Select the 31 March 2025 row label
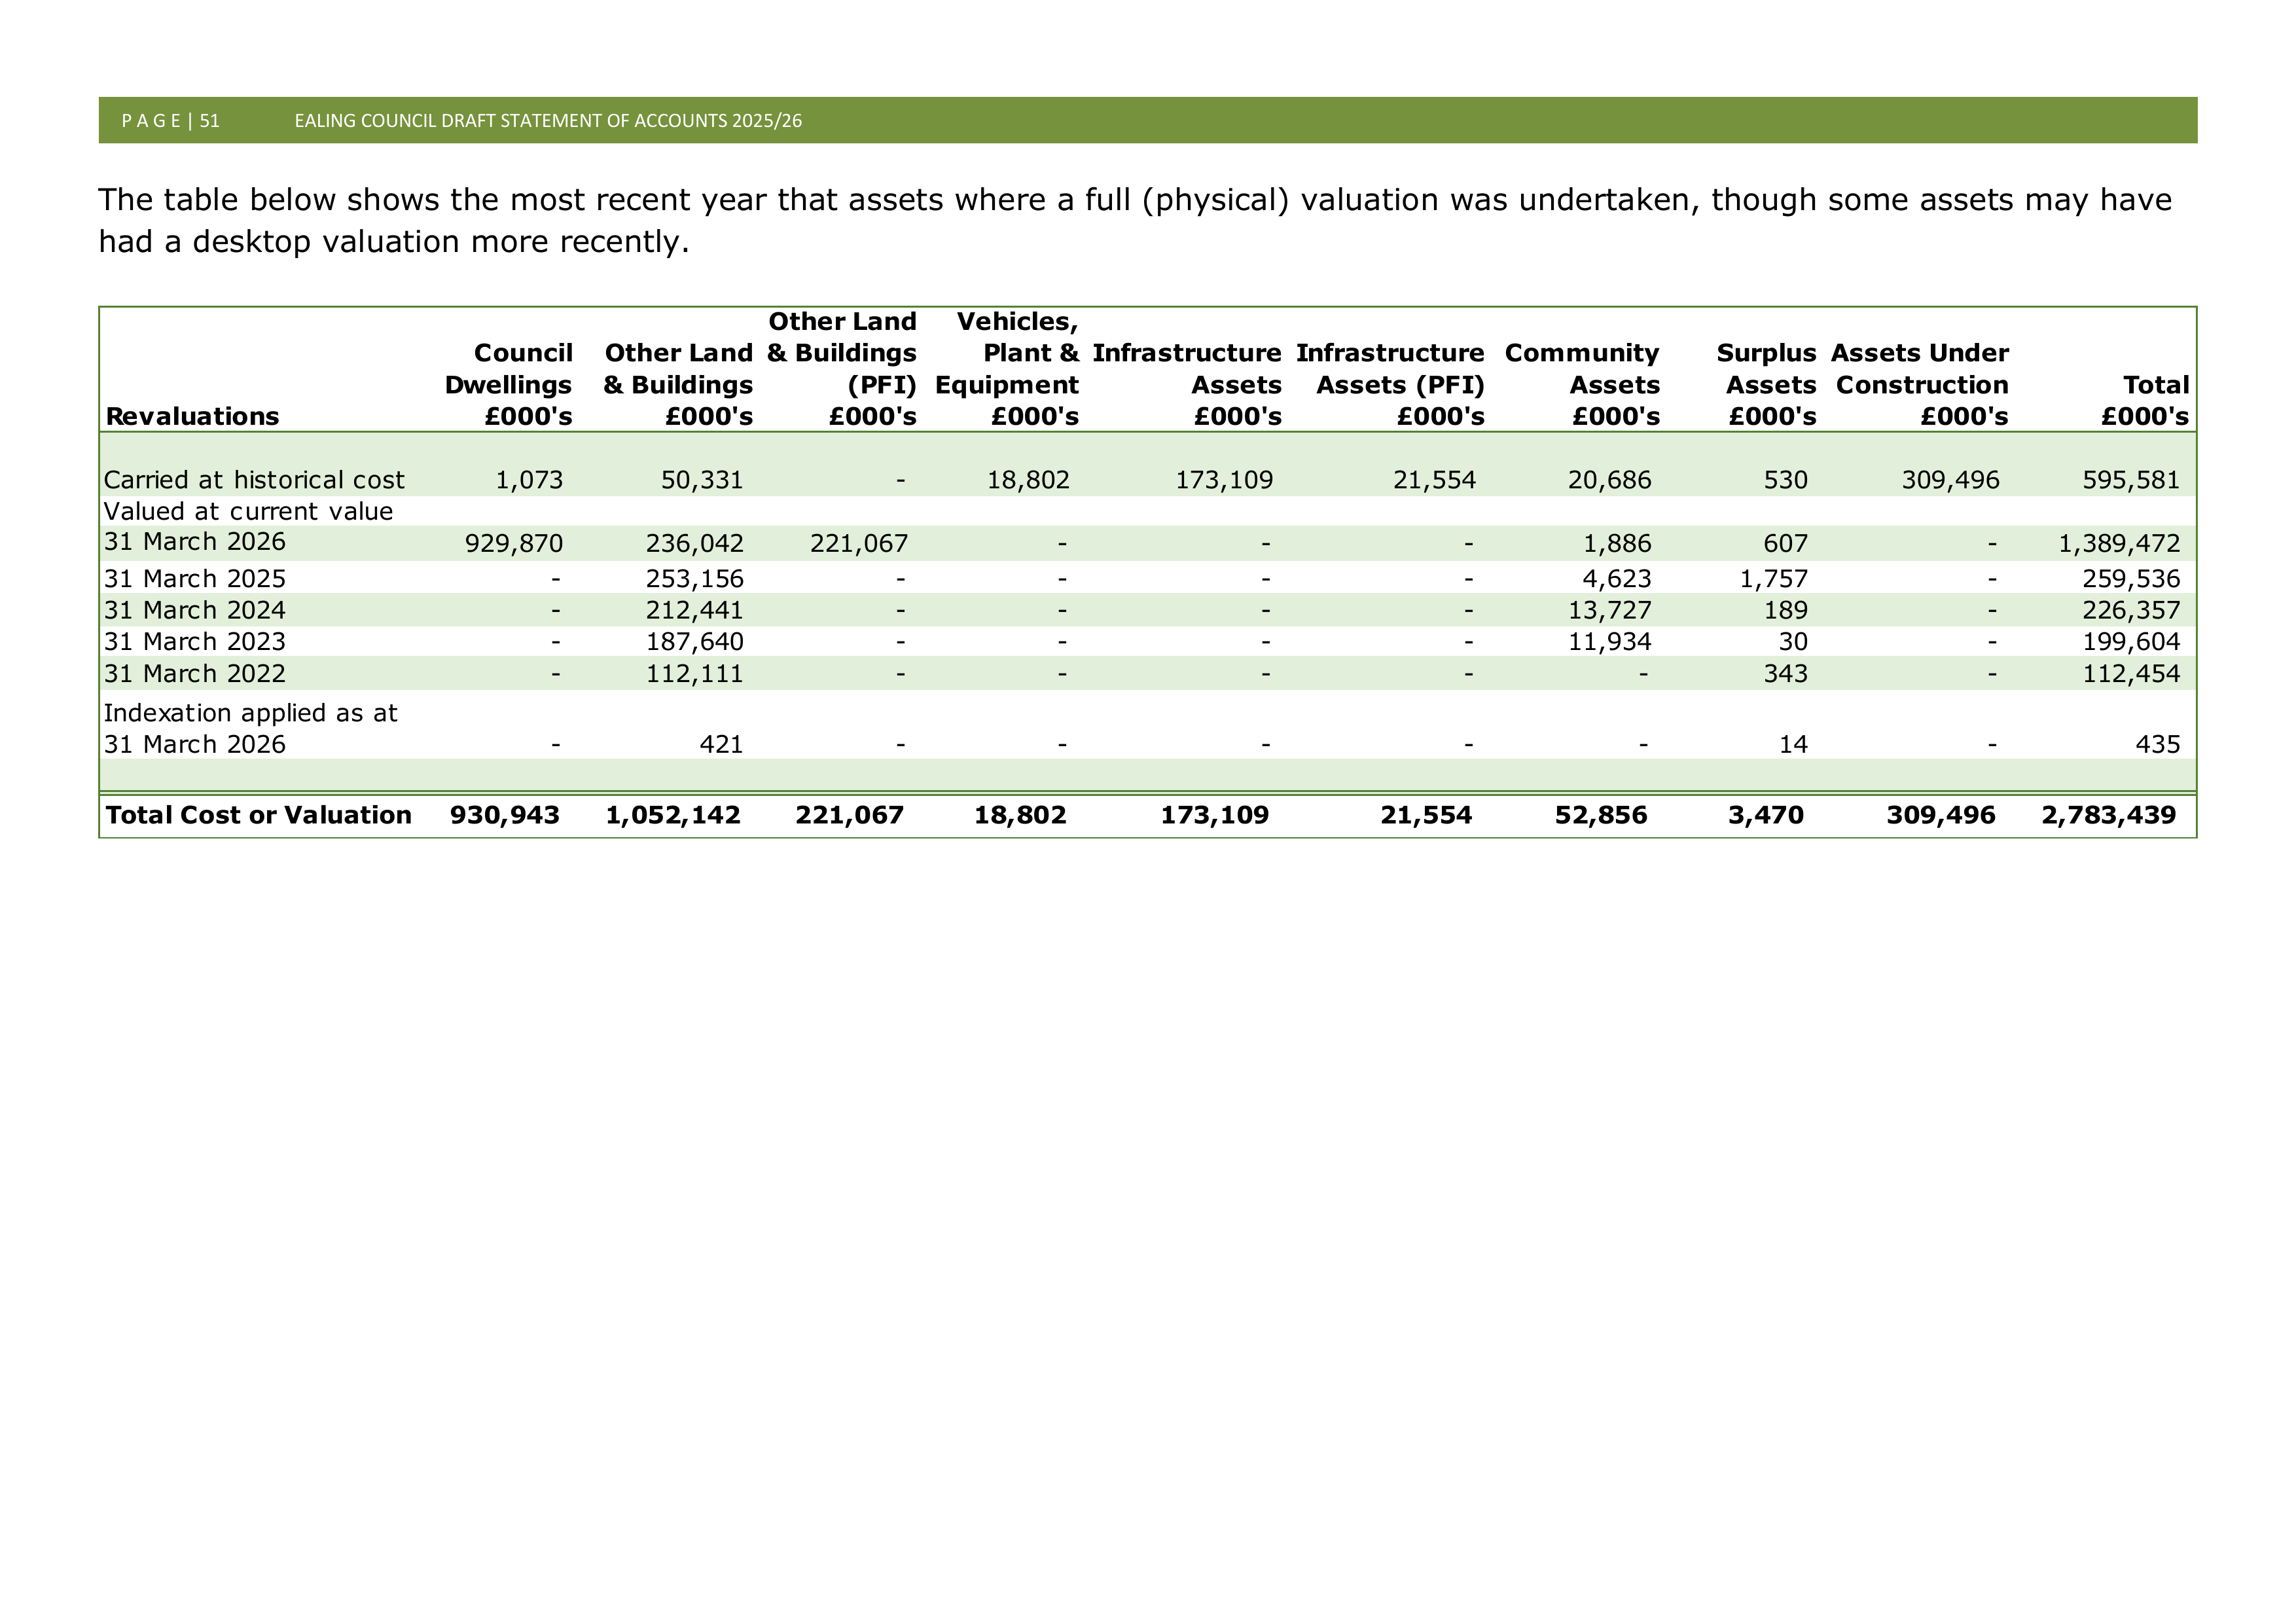This screenshot has height=1624, width=2296. [x=195, y=579]
